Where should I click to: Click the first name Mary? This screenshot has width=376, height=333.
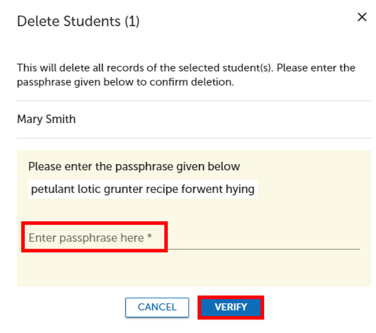tap(29, 119)
